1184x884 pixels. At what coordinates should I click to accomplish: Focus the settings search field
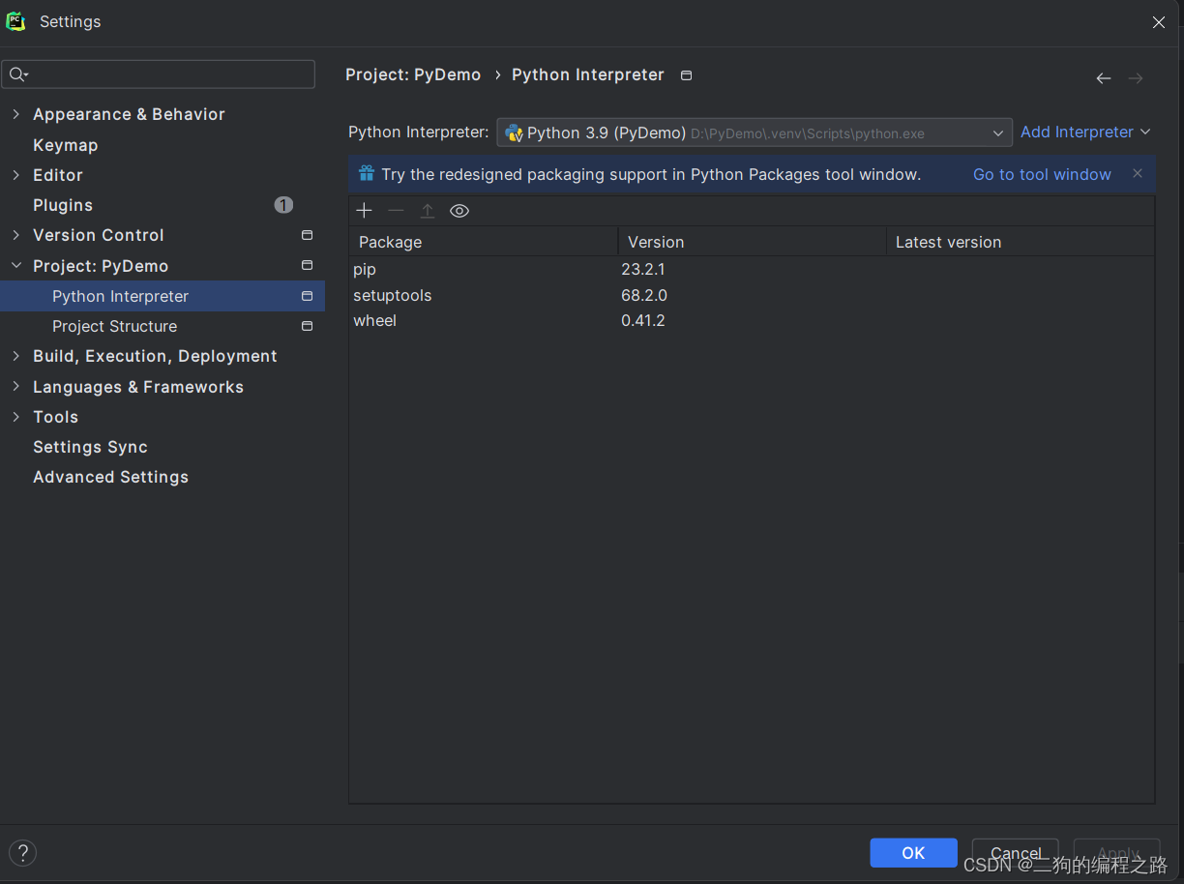click(159, 74)
